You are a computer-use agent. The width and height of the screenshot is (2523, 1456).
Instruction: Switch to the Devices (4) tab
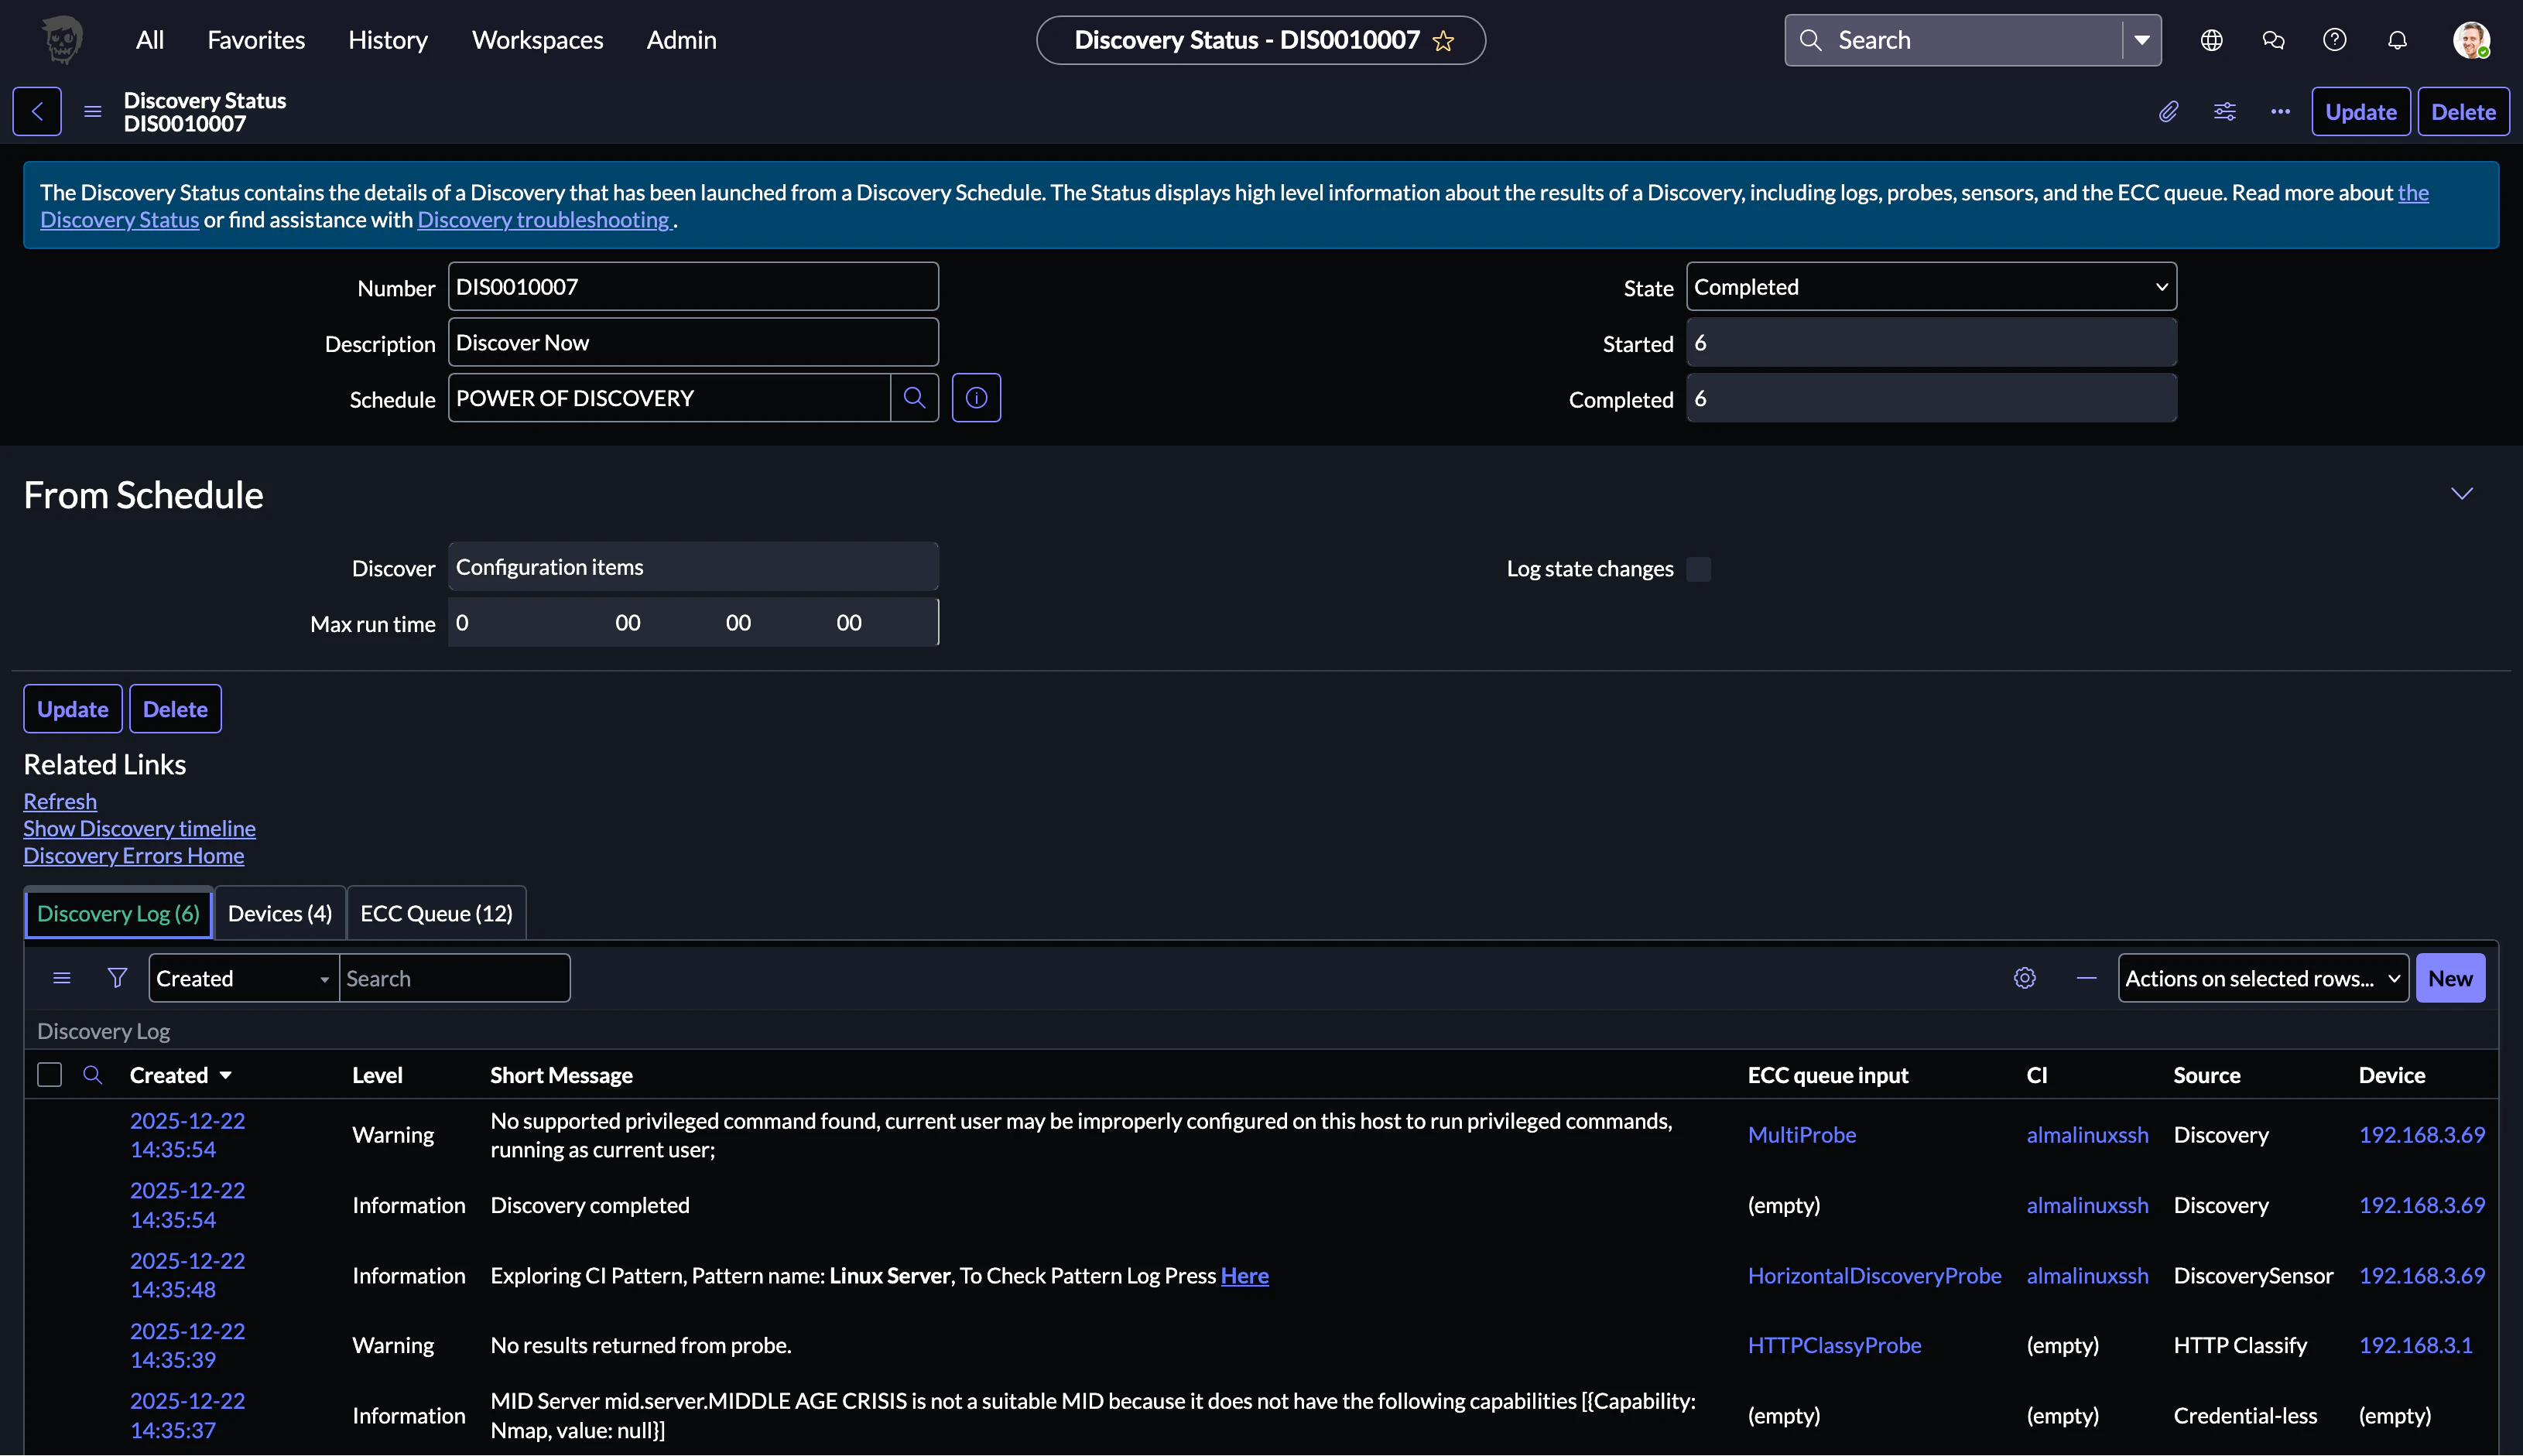click(280, 913)
